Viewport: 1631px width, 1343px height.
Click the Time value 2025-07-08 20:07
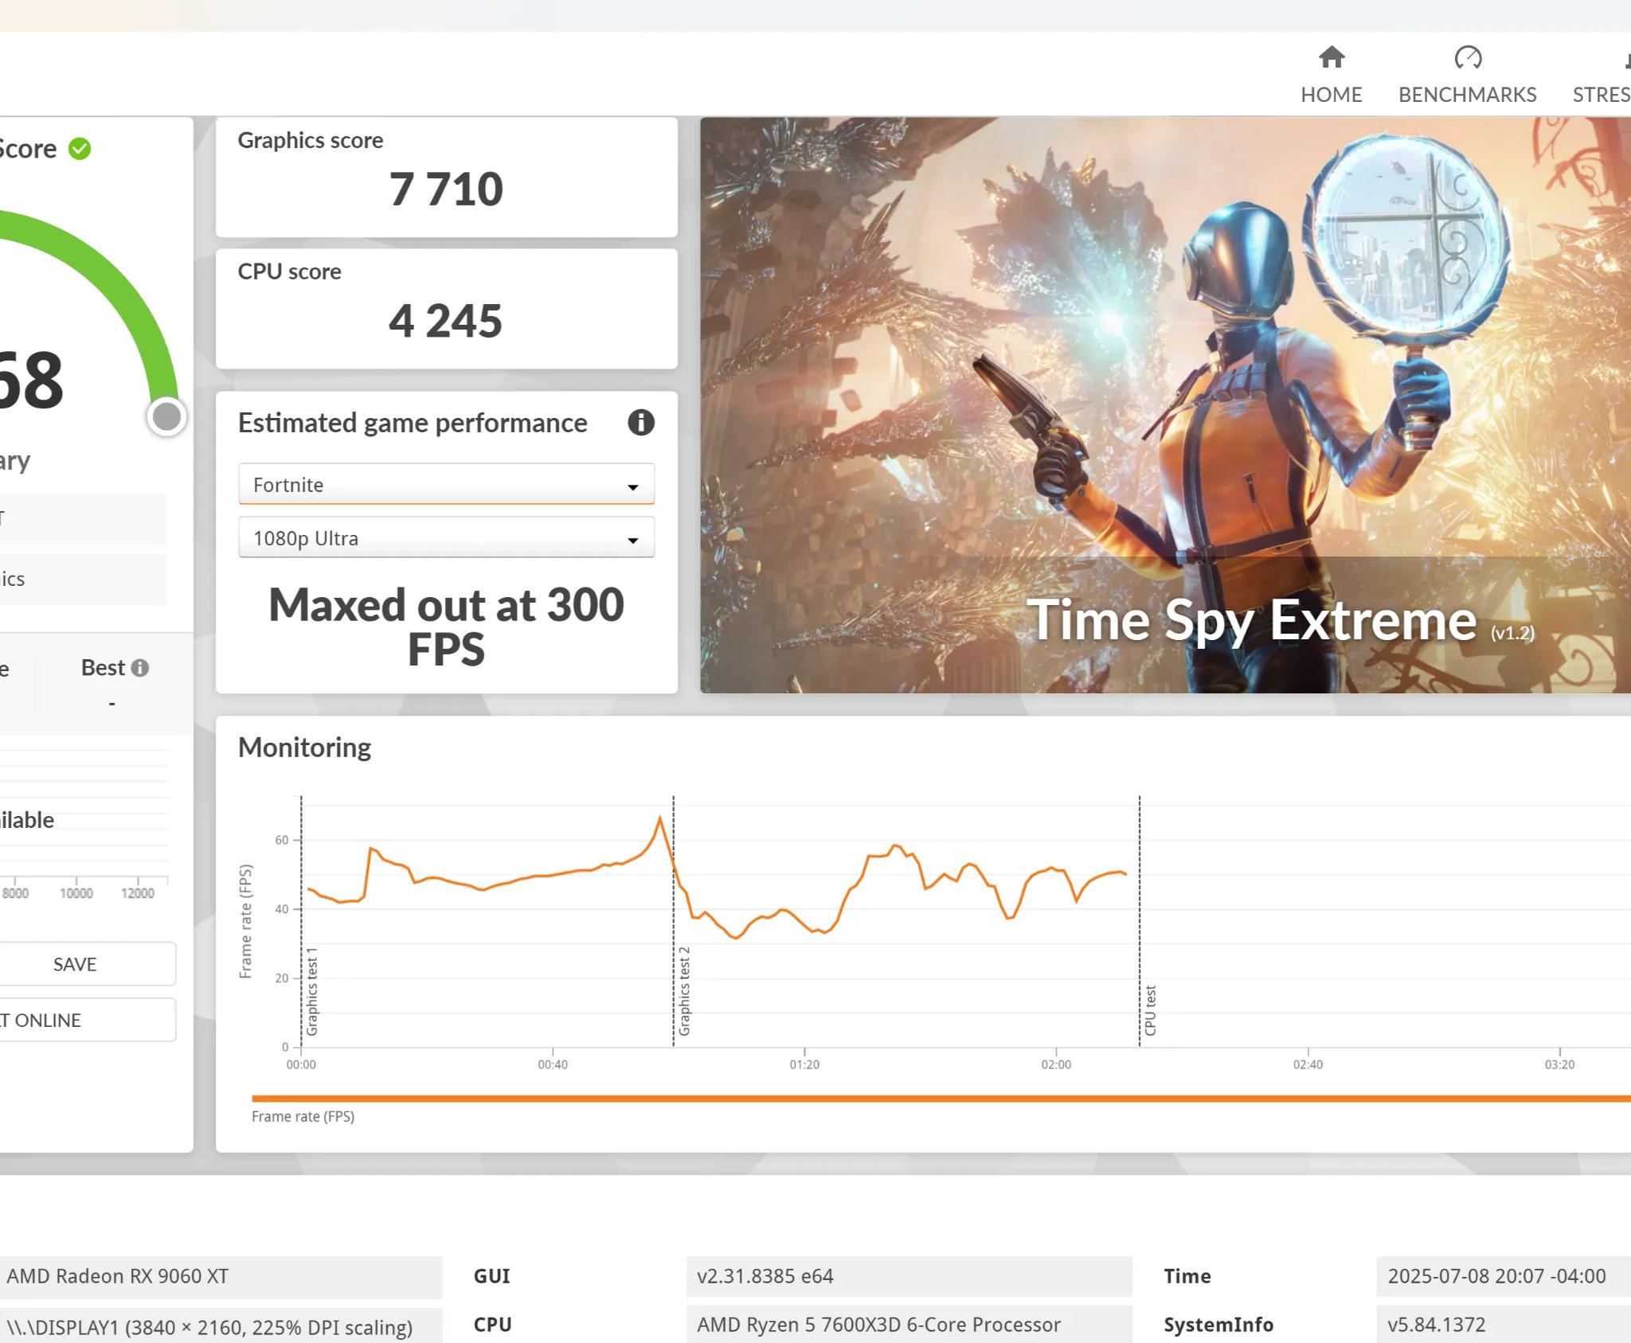point(1504,1276)
